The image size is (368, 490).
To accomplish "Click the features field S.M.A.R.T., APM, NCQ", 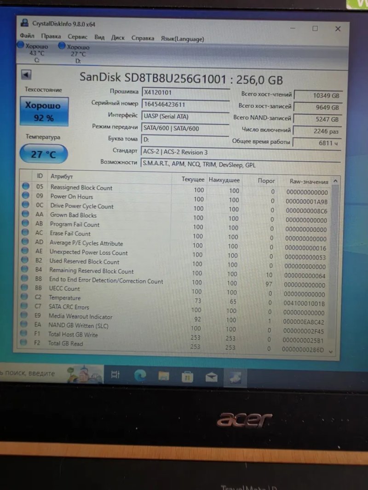I will point(240,164).
